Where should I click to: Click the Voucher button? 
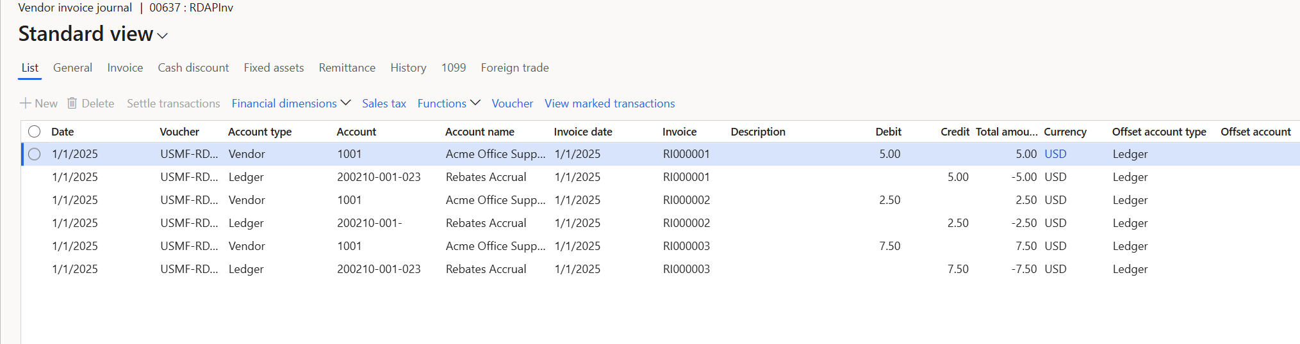pos(512,104)
